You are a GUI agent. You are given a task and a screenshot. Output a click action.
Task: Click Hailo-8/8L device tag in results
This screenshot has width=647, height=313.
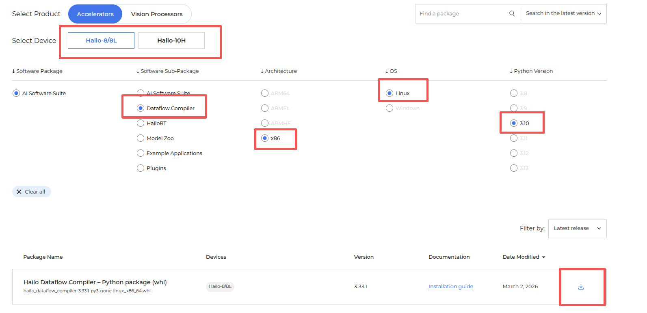220,287
